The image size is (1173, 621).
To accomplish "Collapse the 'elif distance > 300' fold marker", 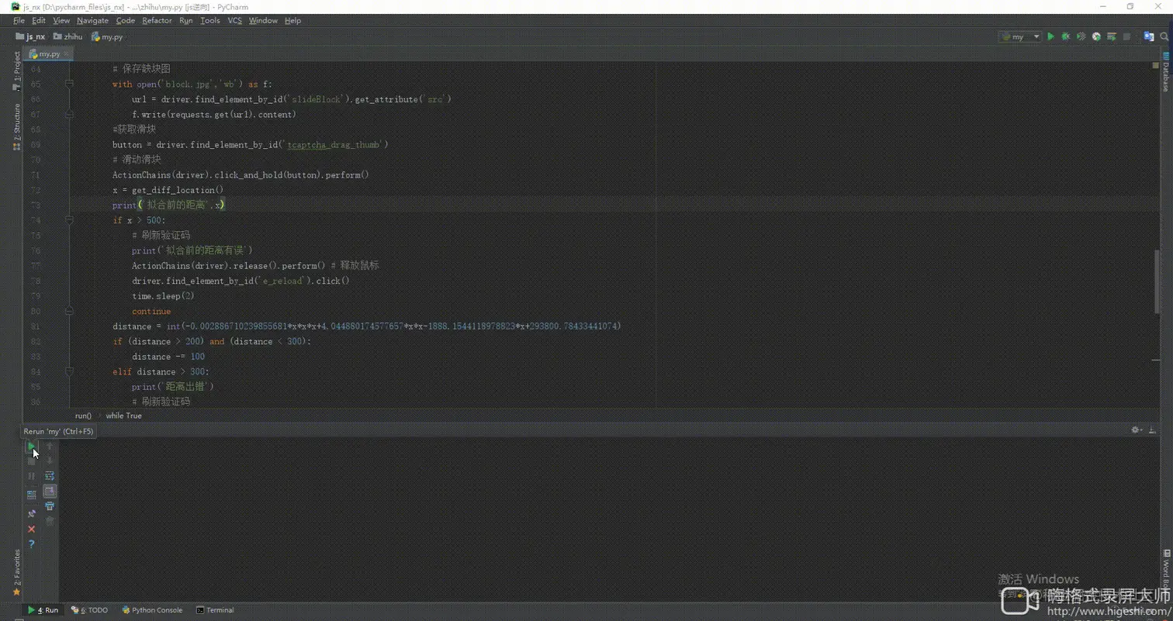I will [x=70, y=371].
